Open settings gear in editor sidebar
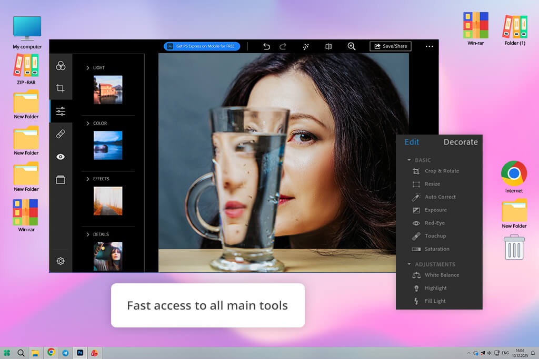Viewport: 539px width, 359px height. 61,261
